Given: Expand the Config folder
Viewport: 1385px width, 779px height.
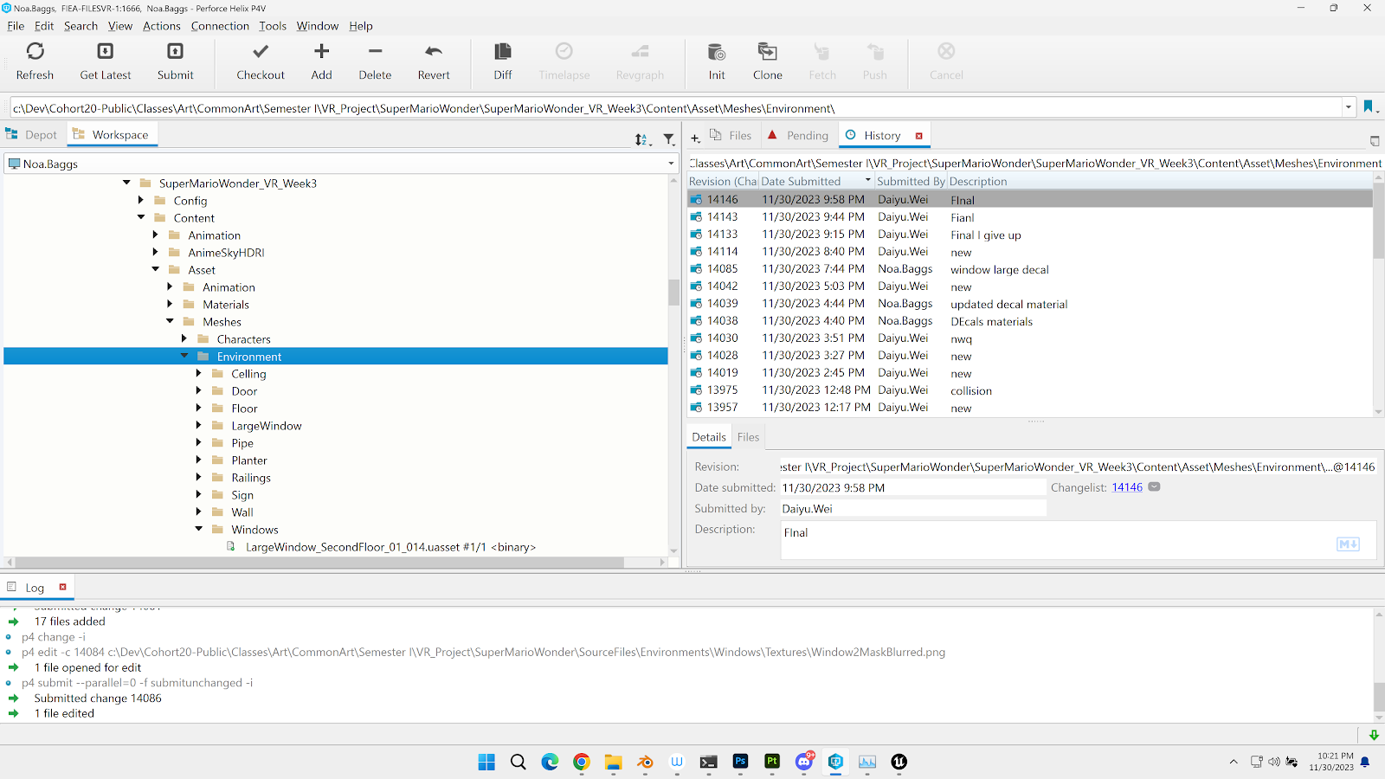Looking at the screenshot, I should (x=141, y=200).
